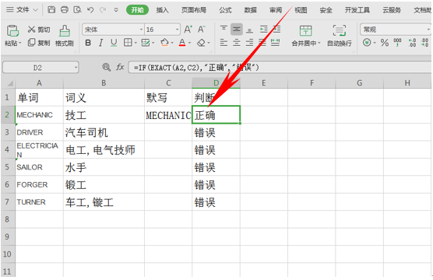Click the 格式刷 format painter
The image size is (433, 280).
click(65, 35)
